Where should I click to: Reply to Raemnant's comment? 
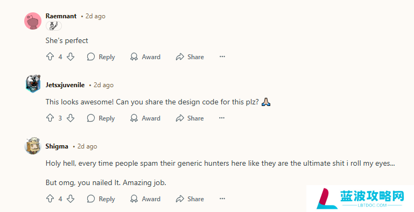click(x=101, y=56)
